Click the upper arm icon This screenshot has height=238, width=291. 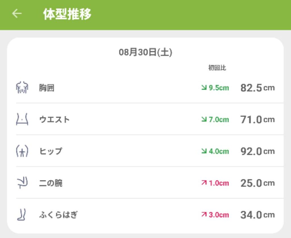pyautogui.click(x=22, y=183)
